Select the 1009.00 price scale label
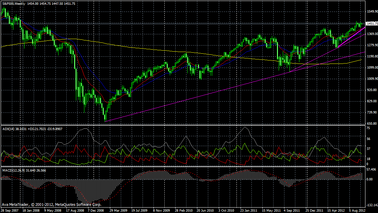This screenshot has width=378, height=213. click(372, 79)
